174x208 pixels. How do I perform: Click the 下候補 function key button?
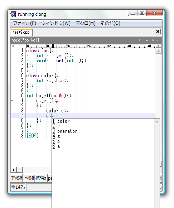(x=16, y=178)
